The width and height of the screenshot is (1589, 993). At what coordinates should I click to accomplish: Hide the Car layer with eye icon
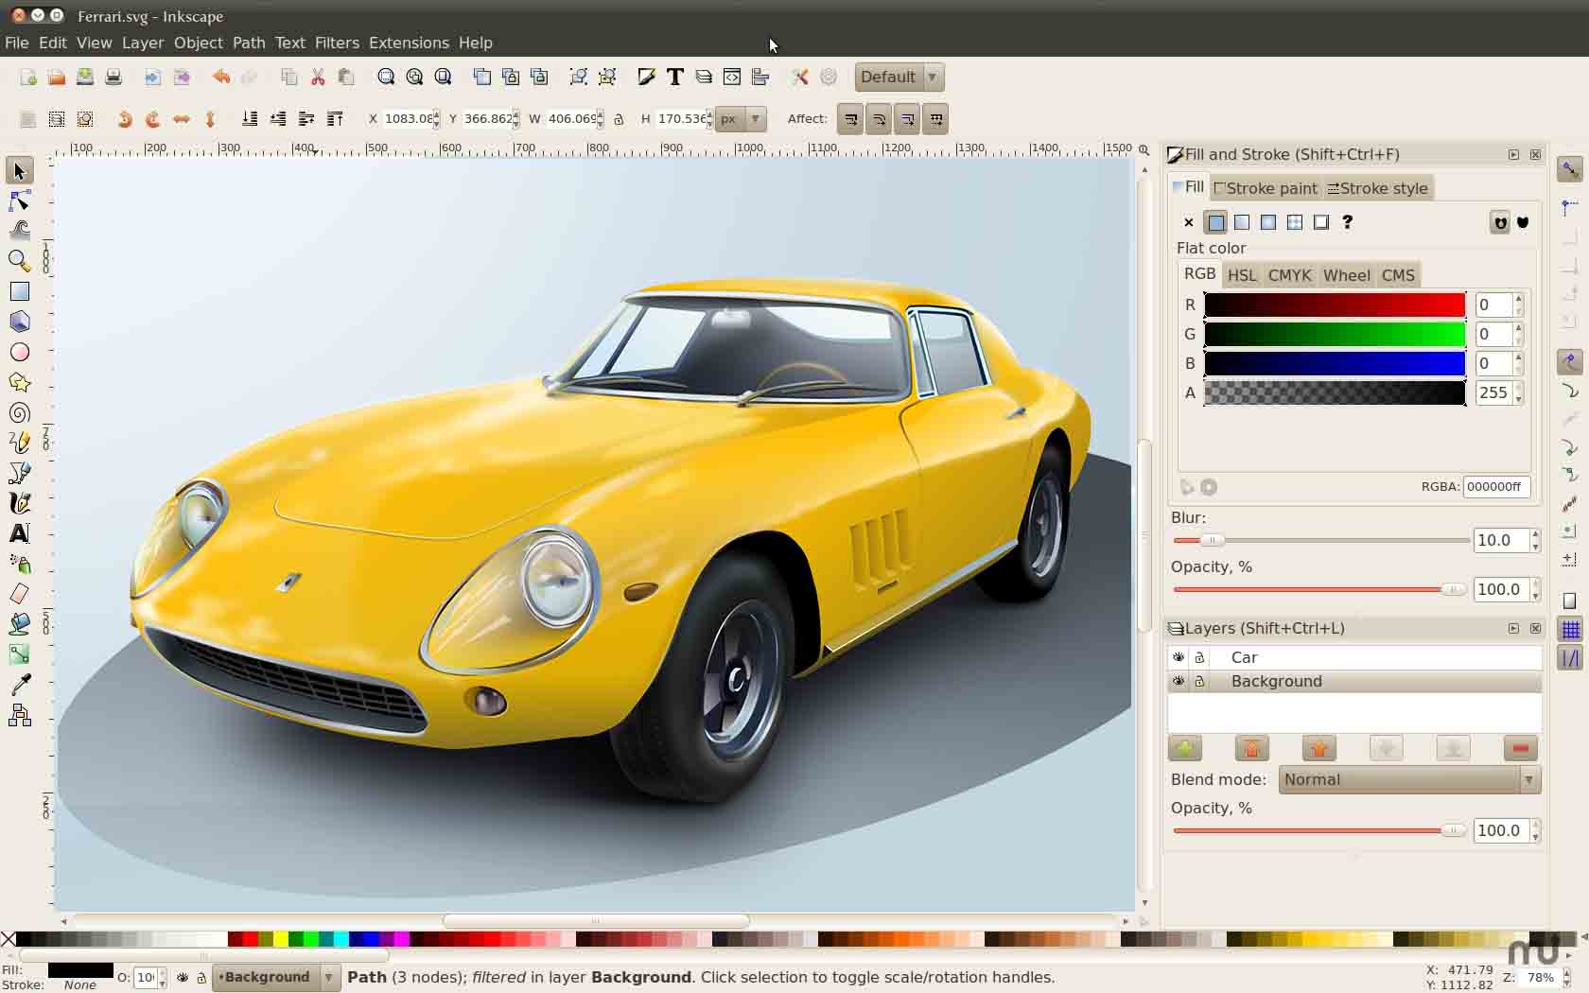point(1179,657)
